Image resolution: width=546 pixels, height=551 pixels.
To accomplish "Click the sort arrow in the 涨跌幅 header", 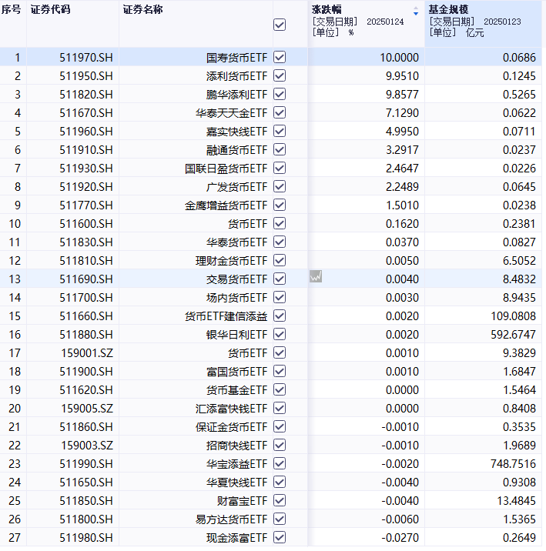I will (416, 12).
